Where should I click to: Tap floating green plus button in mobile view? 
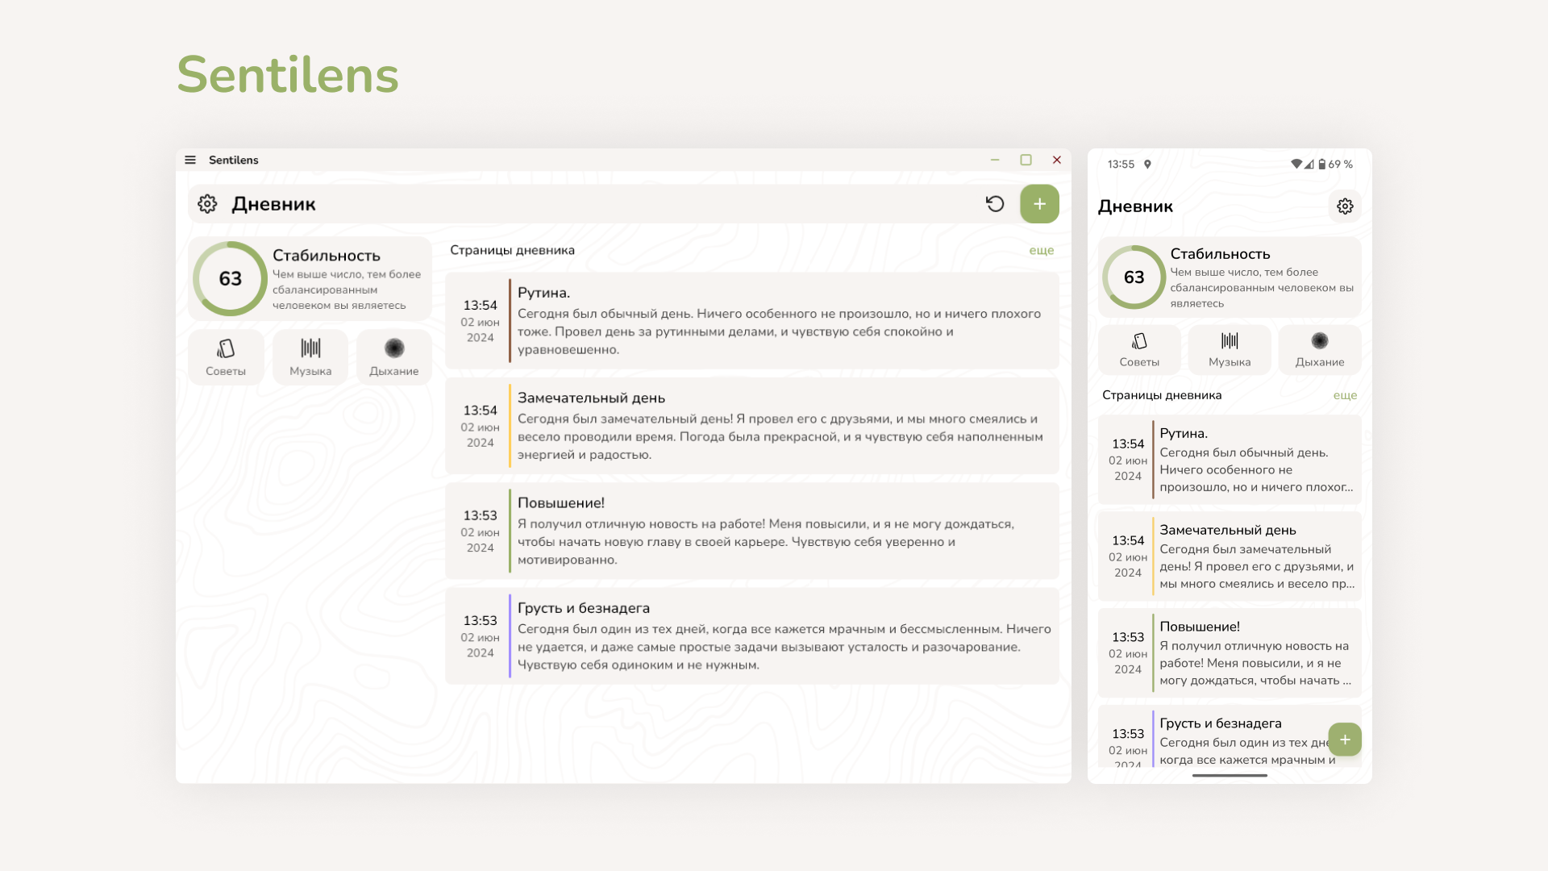click(x=1345, y=740)
